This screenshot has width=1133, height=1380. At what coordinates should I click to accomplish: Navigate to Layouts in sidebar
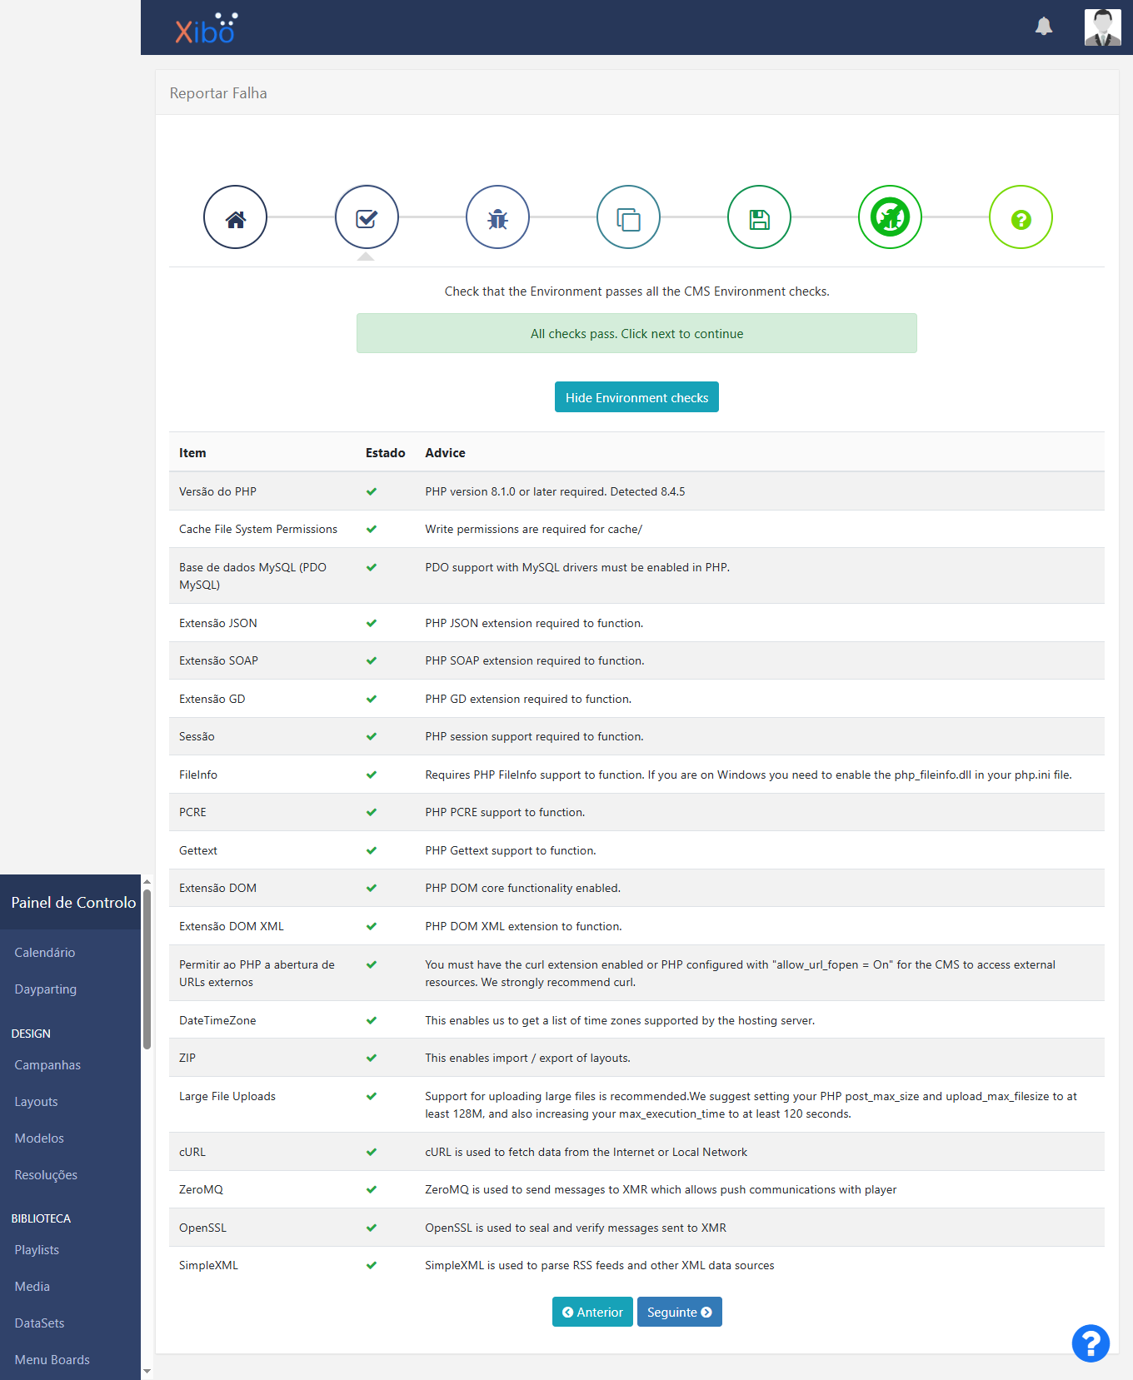click(x=37, y=1101)
